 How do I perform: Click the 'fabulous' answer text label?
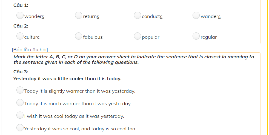pos(93,37)
